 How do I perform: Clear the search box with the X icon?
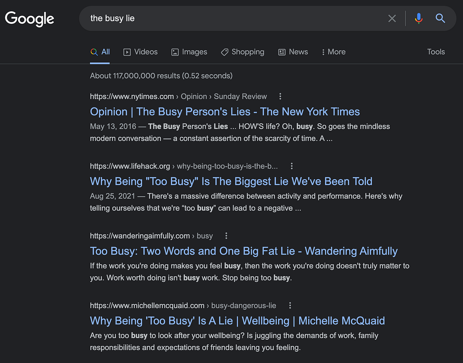(x=392, y=19)
